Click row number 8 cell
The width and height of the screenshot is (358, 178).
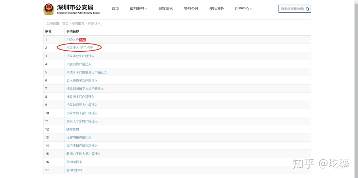(54, 97)
